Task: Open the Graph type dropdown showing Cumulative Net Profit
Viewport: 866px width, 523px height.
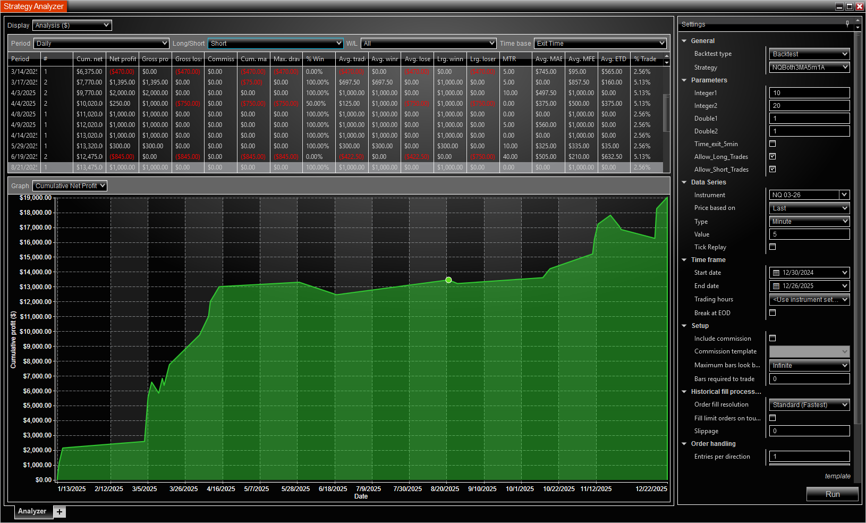Action: [70, 185]
